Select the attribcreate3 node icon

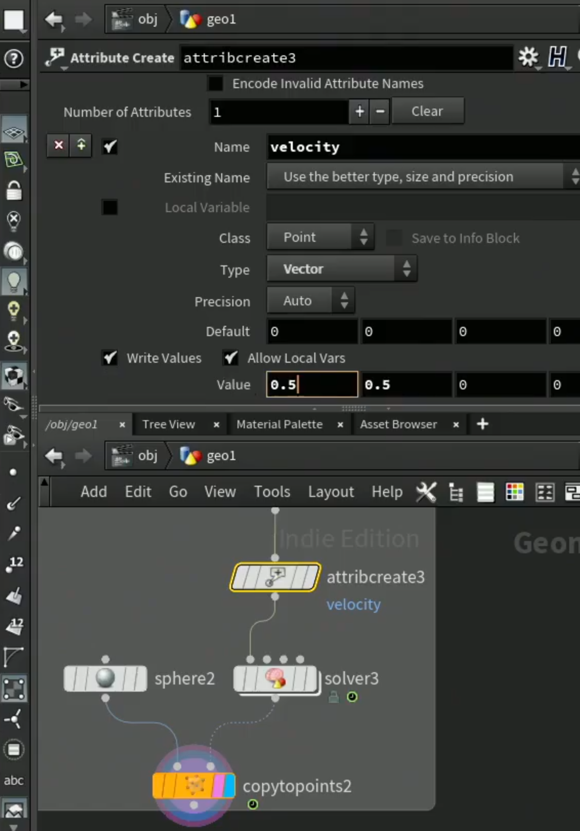[x=275, y=577]
